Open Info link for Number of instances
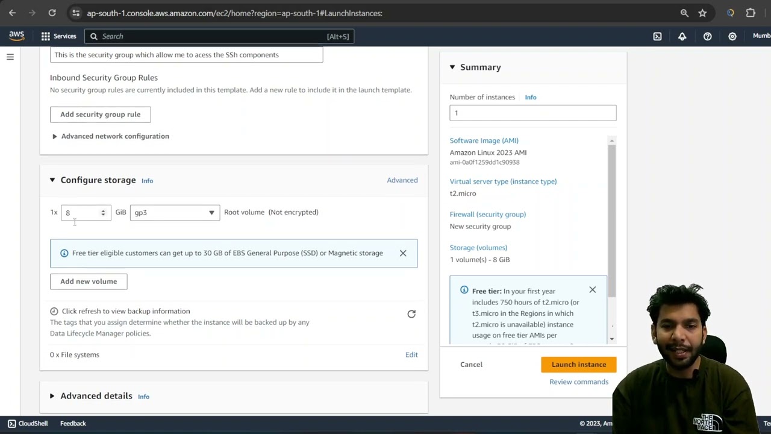Image resolution: width=771 pixels, height=434 pixels. pos(530,97)
